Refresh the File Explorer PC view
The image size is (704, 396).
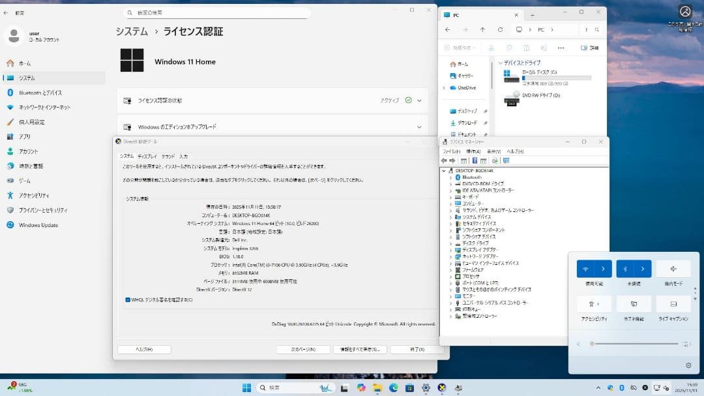[500, 29]
